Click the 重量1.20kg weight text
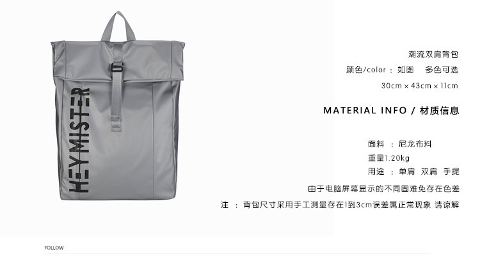This screenshot has height=265, width=480. [388, 158]
